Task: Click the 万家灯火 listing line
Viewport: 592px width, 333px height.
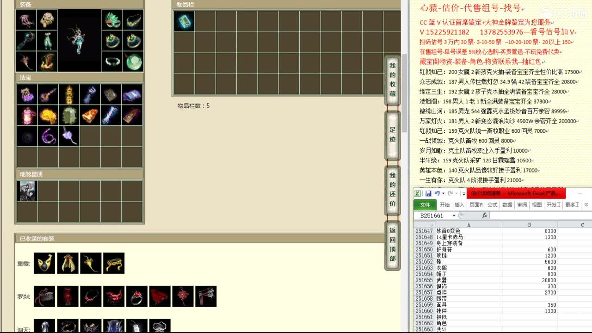Action: point(499,121)
